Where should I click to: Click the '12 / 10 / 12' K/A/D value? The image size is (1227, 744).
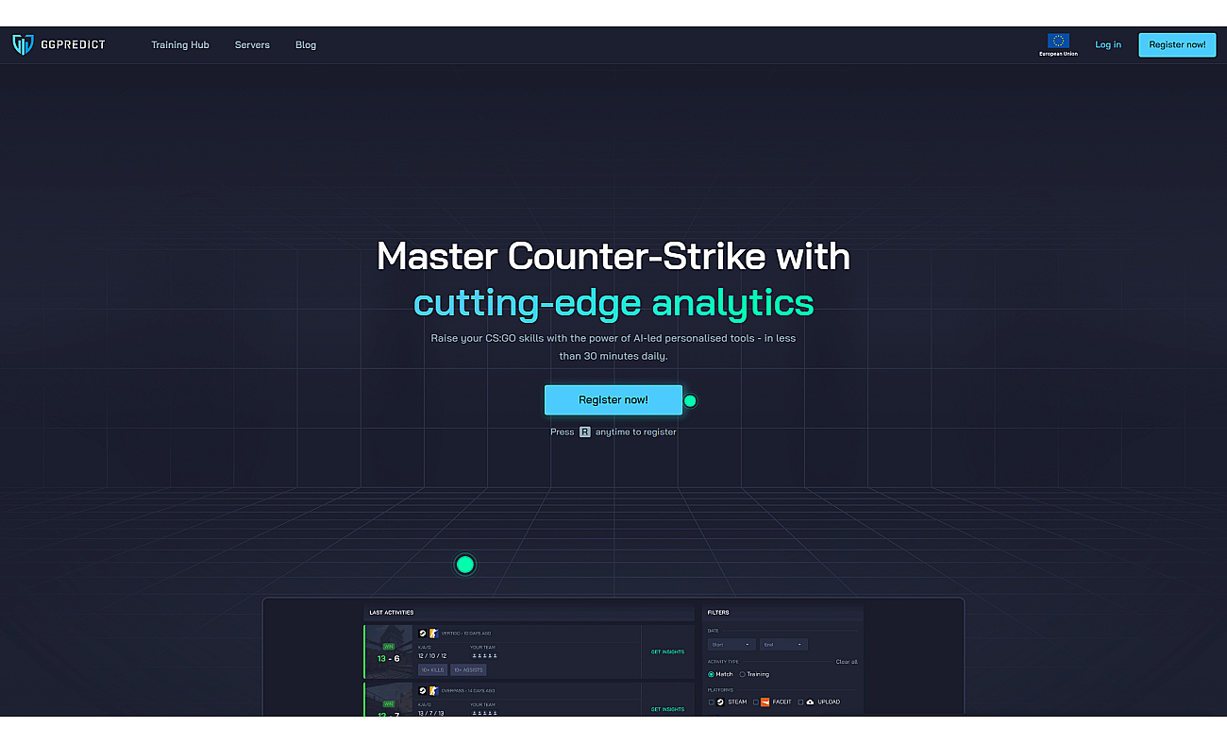[x=432, y=655]
